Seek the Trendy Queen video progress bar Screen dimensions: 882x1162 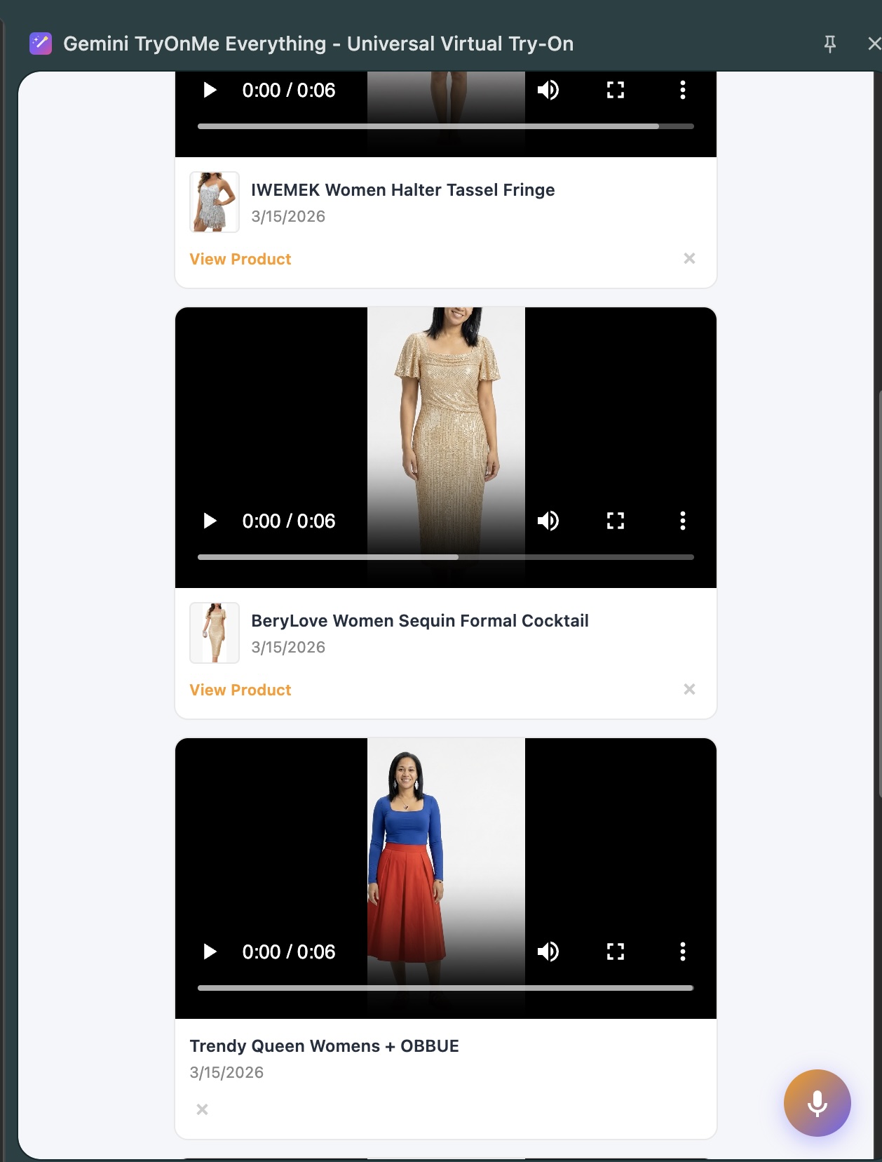pos(446,988)
